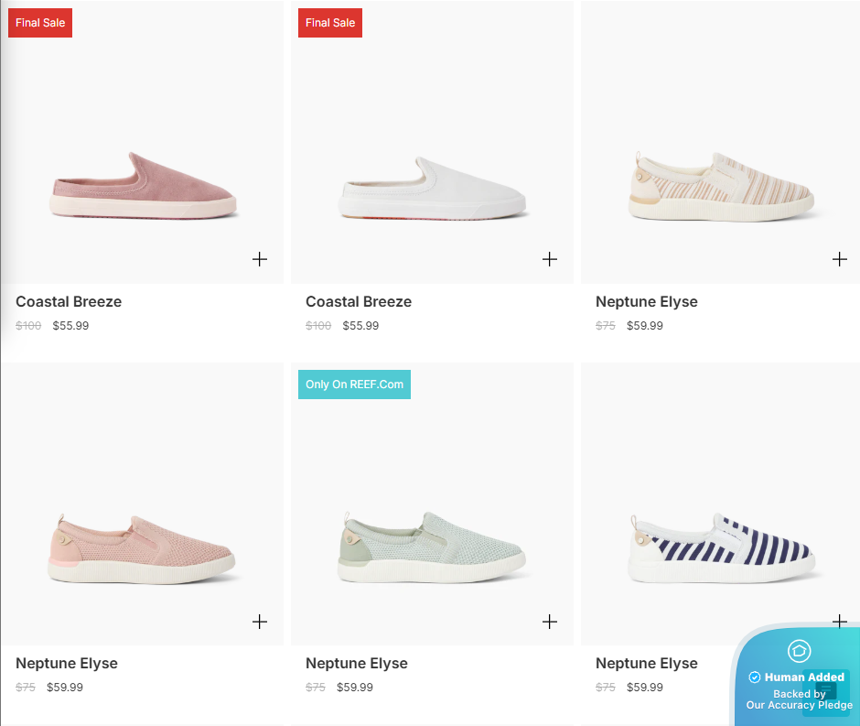Viewport: 860px width, 726px height.
Task: Open the pink Coastal Breeze shoe image
Action: tap(145, 185)
